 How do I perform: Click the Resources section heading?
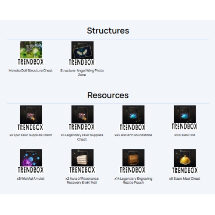coord(108,95)
